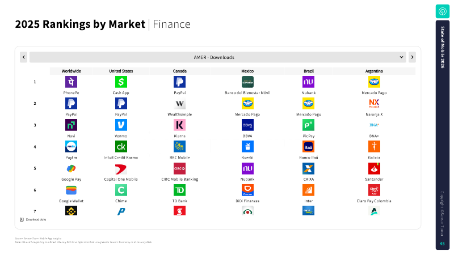The width and height of the screenshot is (454, 255).
Task: Click the Santander icon under Argentina
Action: pyautogui.click(x=374, y=168)
